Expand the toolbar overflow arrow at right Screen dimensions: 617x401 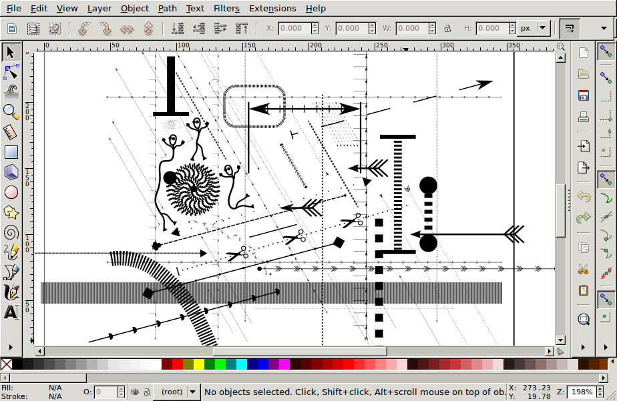569,29
